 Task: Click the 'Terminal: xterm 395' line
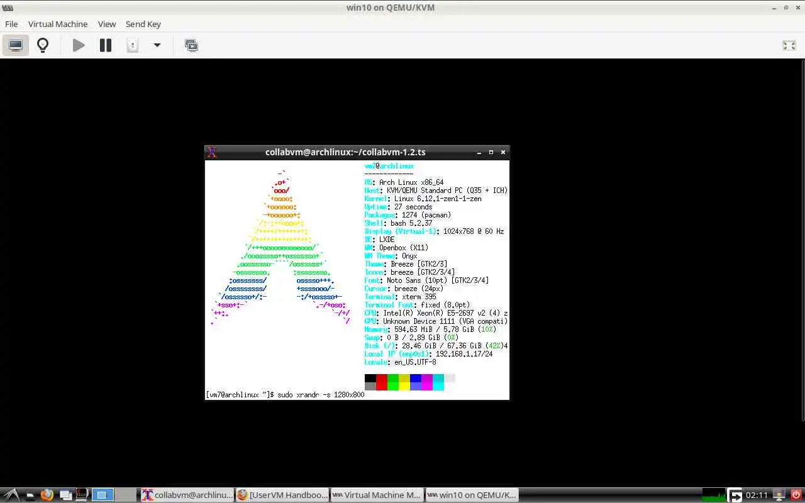(x=400, y=297)
